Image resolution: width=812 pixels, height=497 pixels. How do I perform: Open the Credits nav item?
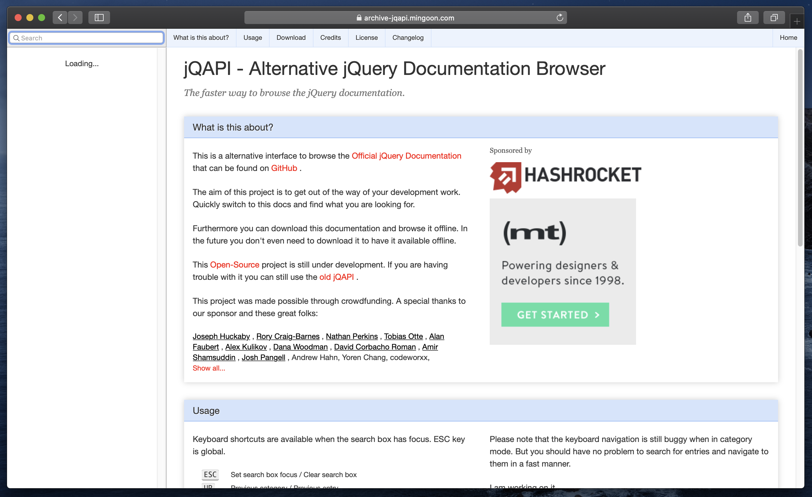(330, 37)
